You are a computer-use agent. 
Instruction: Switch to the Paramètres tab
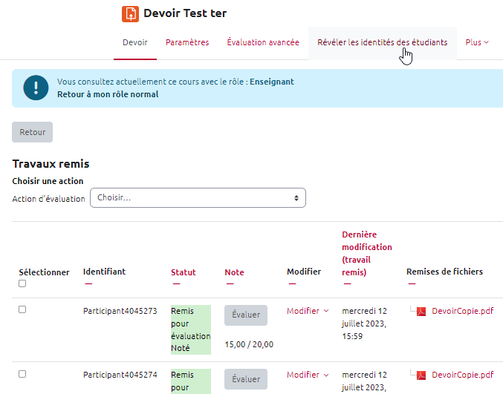coord(187,42)
